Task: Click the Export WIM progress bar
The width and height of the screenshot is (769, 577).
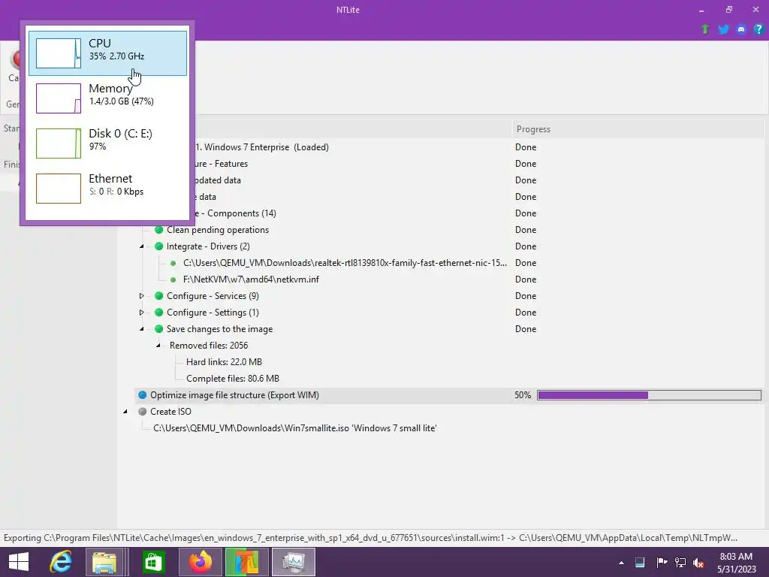Action: pyautogui.click(x=650, y=395)
